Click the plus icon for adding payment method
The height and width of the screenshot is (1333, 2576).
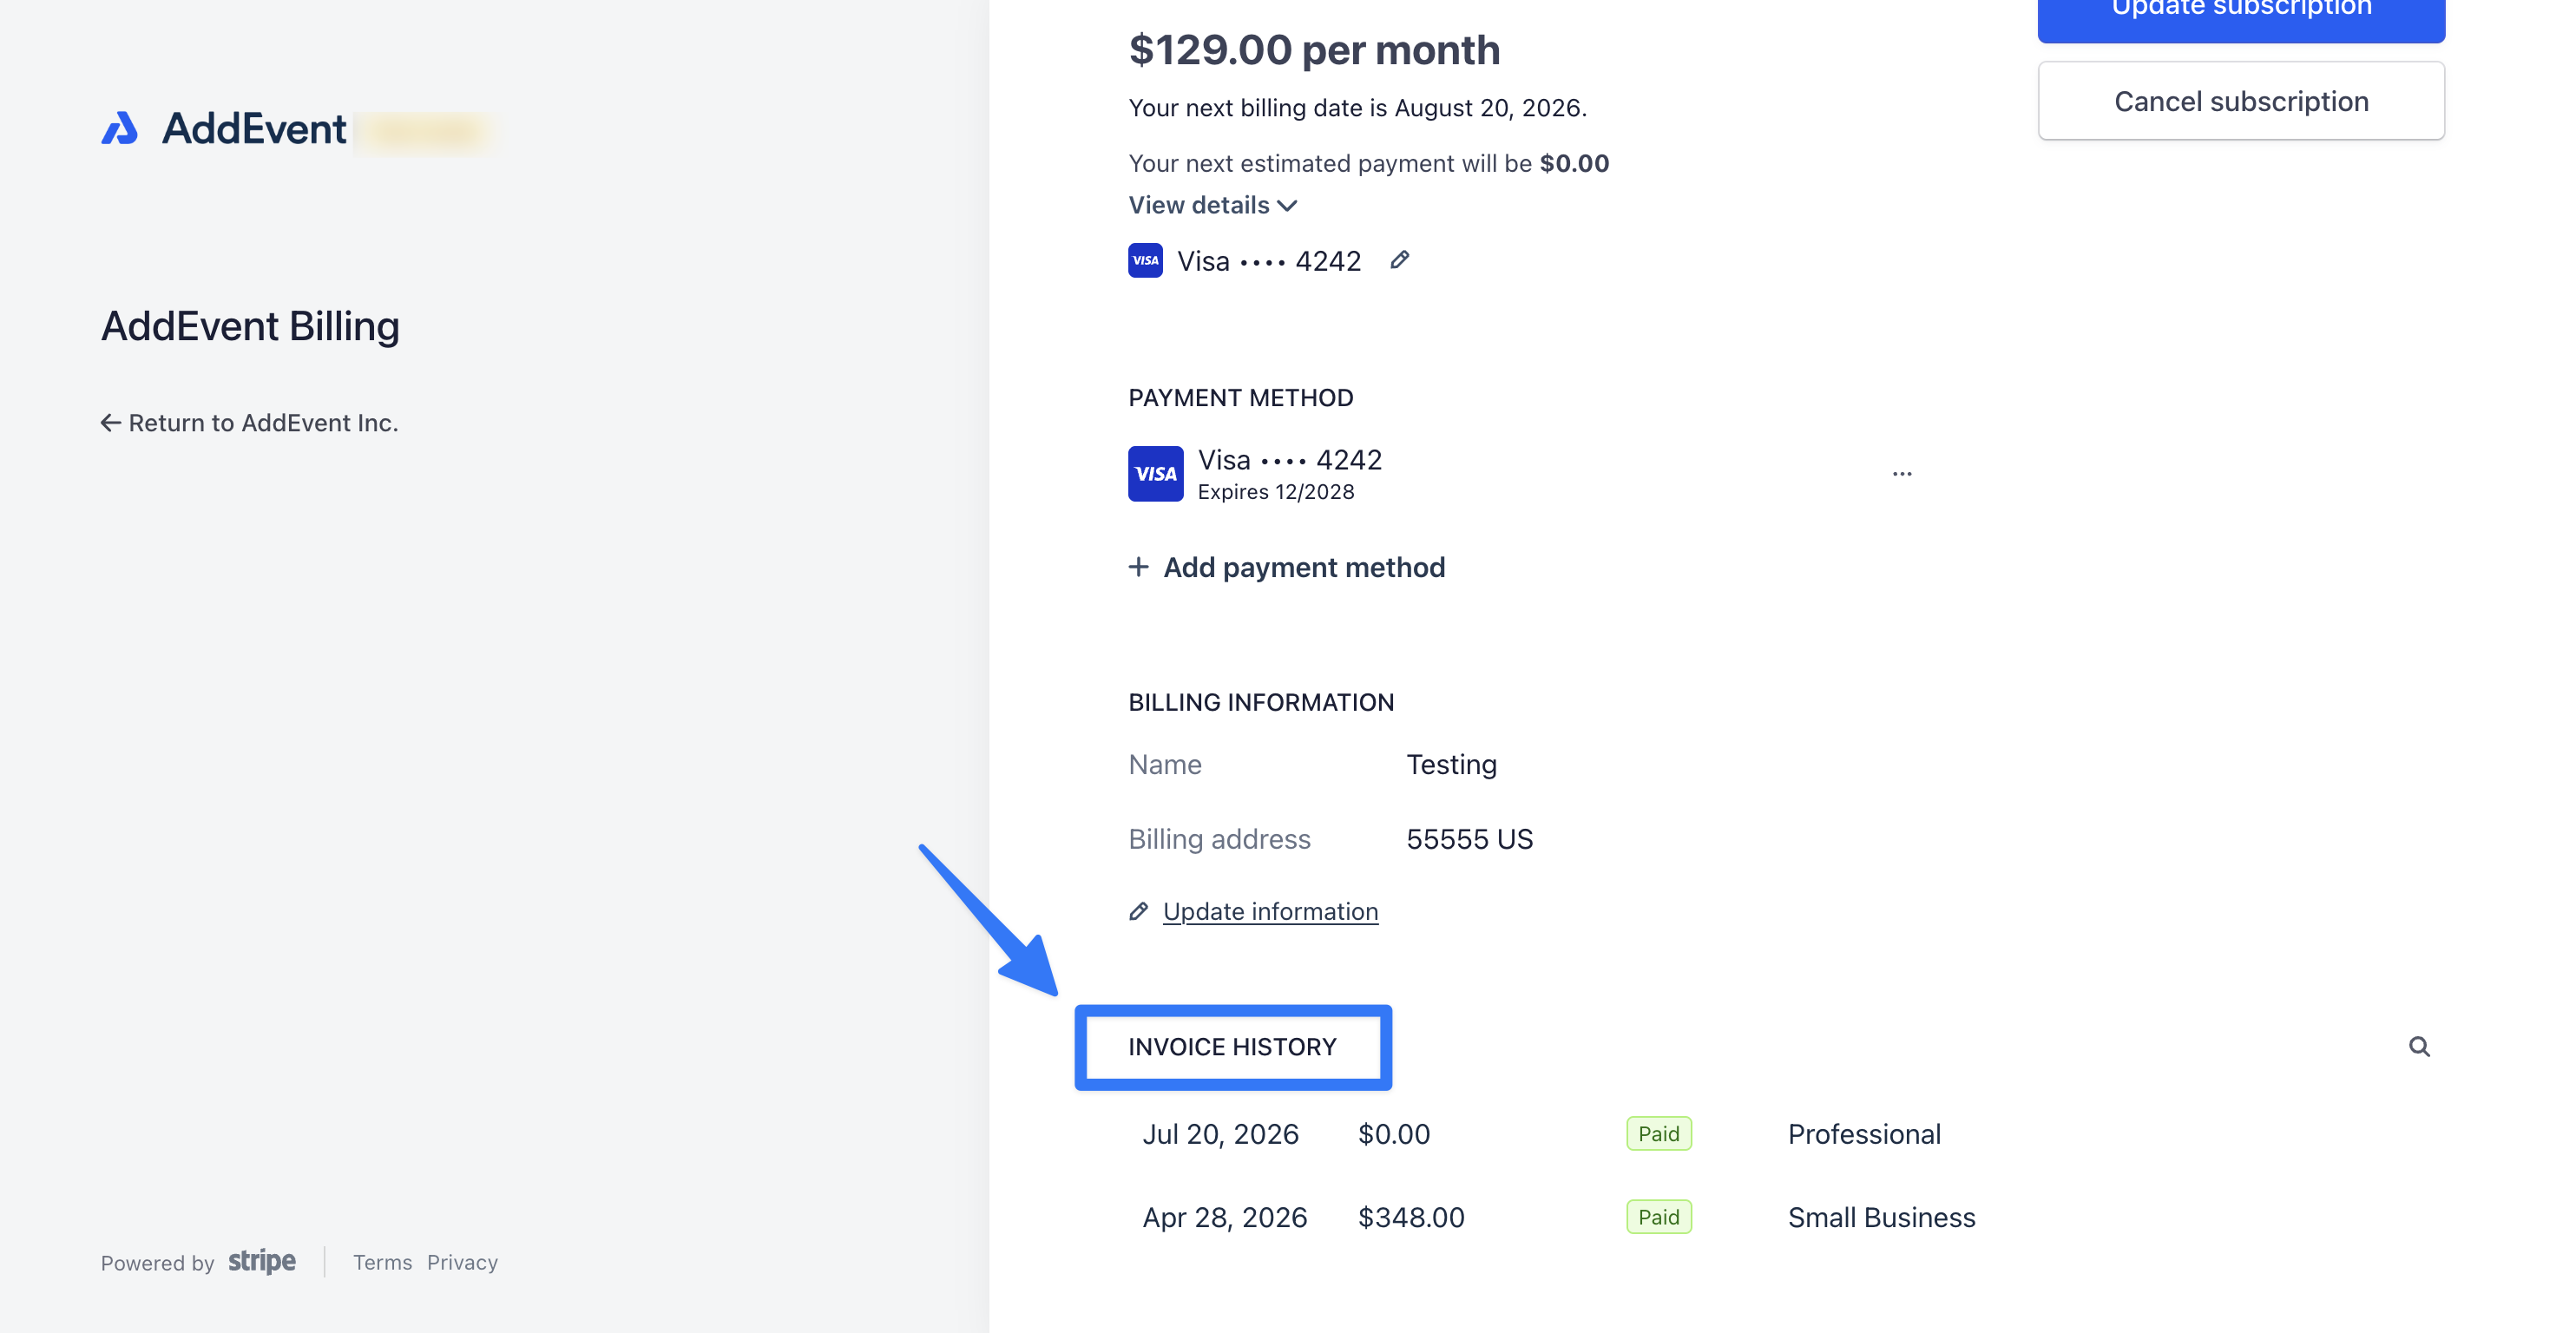tap(1138, 567)
